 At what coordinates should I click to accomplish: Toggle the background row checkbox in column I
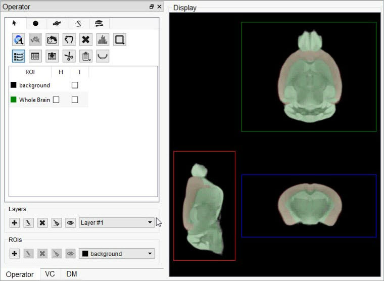pyautogui.click(x=75, y=85)
